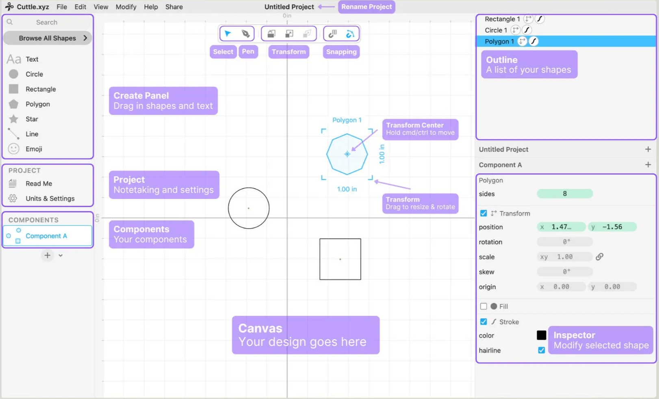Click the Transform icon next to Polygon 1
659x399 pixels.
(522, 41)
